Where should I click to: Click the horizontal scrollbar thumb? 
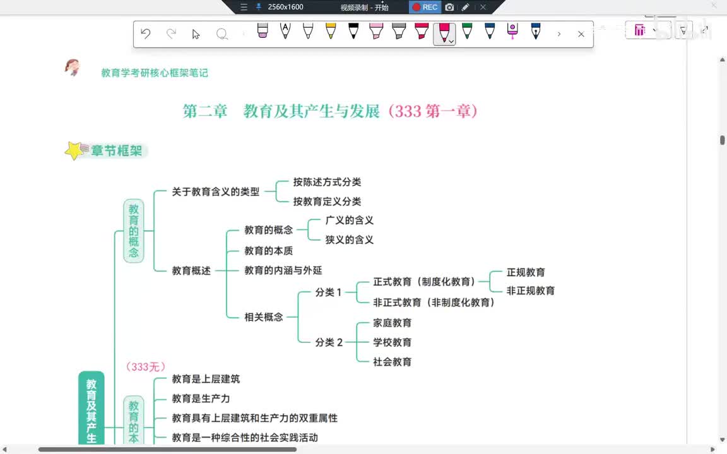point(167,450)
